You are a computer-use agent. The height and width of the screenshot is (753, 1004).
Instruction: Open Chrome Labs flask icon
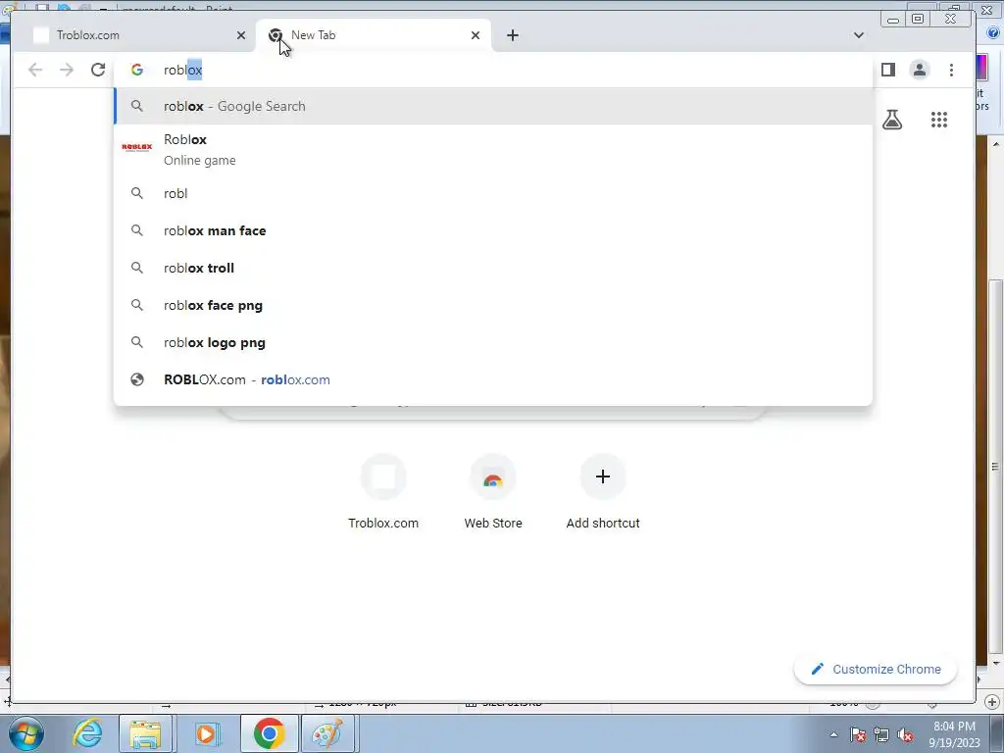[892, 119]
